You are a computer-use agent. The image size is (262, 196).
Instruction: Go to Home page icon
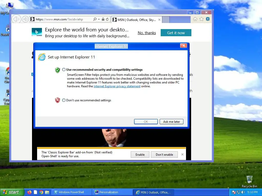coord(195,19)
